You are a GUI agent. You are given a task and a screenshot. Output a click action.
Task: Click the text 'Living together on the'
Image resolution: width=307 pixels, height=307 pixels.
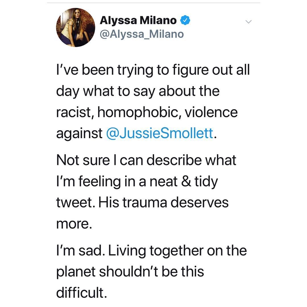click(177, 251)
